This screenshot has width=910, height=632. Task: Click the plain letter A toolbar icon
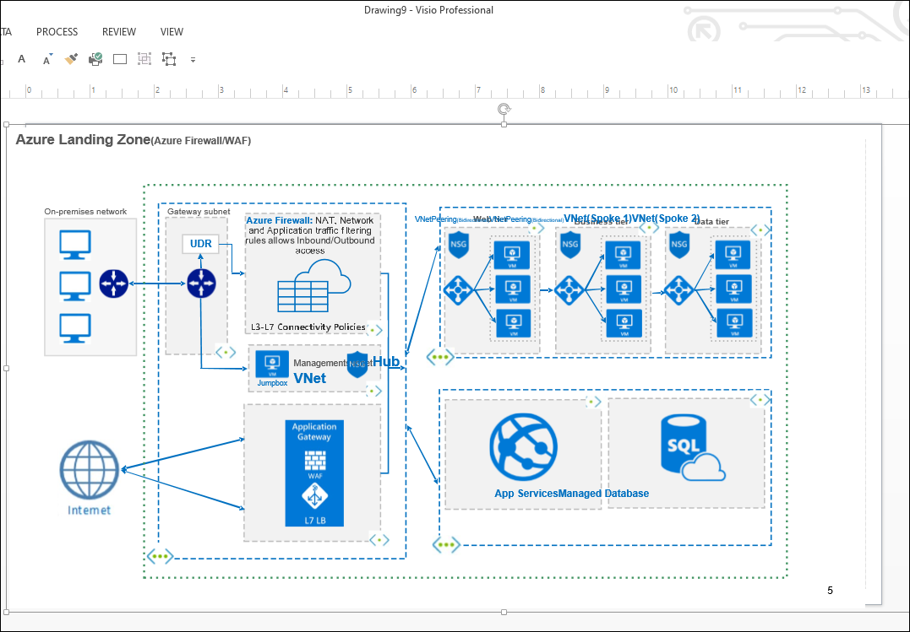point(21,58)
